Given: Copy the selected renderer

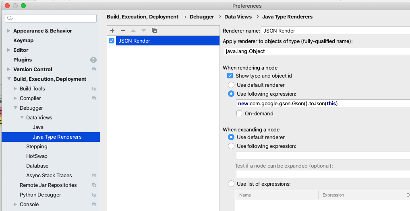Looking at the screenshot, I should [154, 31].
